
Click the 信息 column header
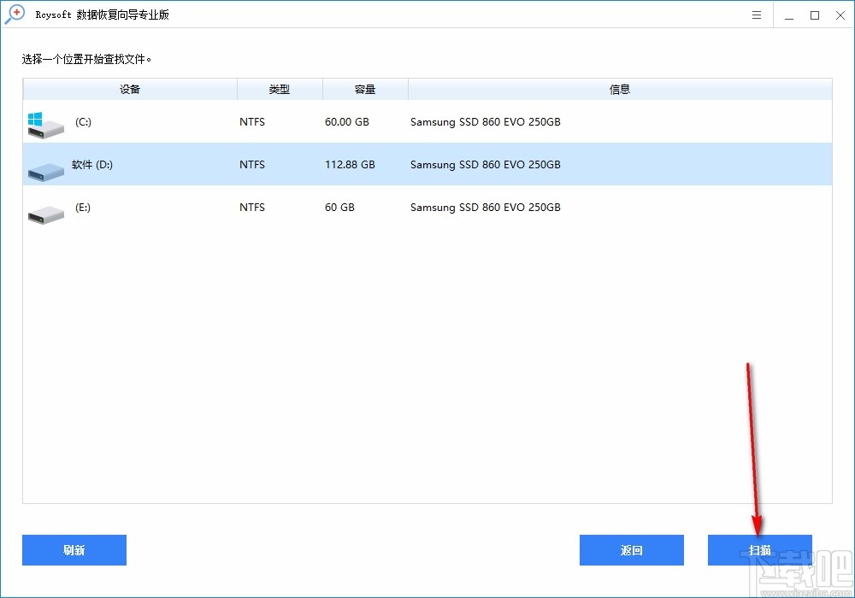pos(620,89)
